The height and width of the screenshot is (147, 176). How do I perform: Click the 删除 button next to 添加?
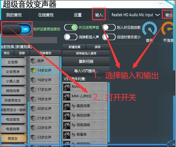point(22,53)
